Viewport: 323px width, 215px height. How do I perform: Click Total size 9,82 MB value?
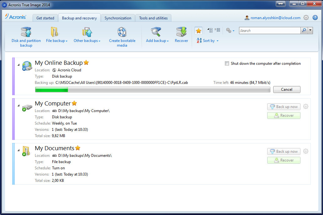click(59, 136)
